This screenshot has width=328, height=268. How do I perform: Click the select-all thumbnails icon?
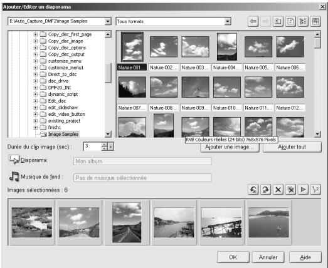pyautogui.click(x=303, y=21)
